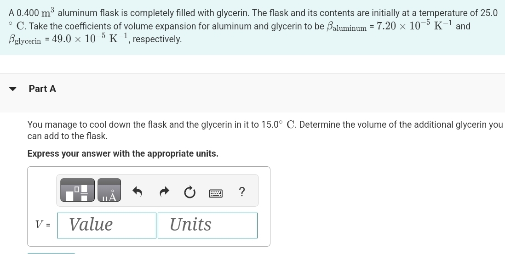Undo the last answer edit
This screenshot has height=254, width=505.
pos(137,191)
